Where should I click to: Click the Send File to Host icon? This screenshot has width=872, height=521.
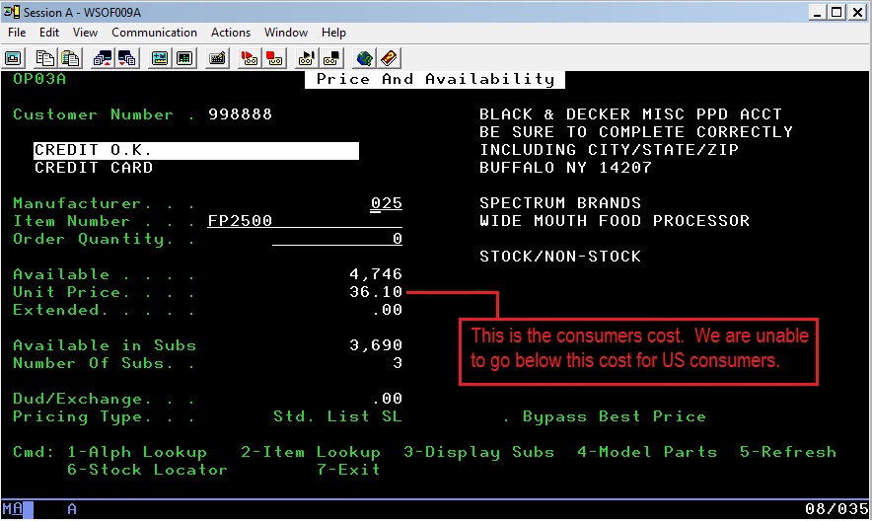pos(103,58)
